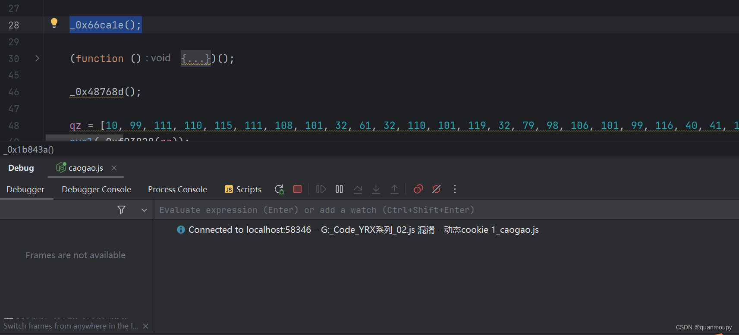
Task: Click the Step Over button
Action: 358,189
